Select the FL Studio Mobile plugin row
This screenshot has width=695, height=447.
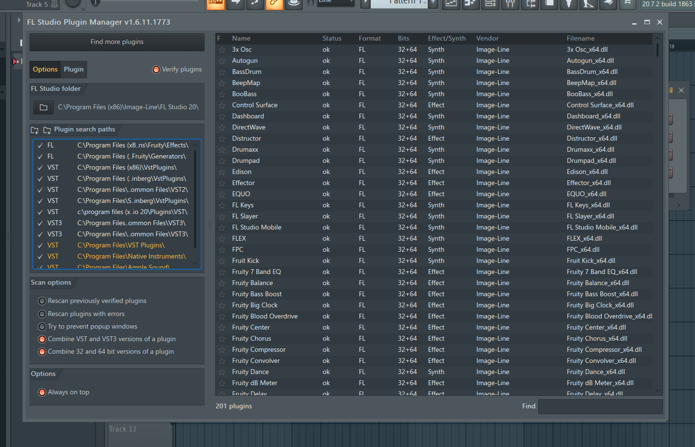coord(434,228)
